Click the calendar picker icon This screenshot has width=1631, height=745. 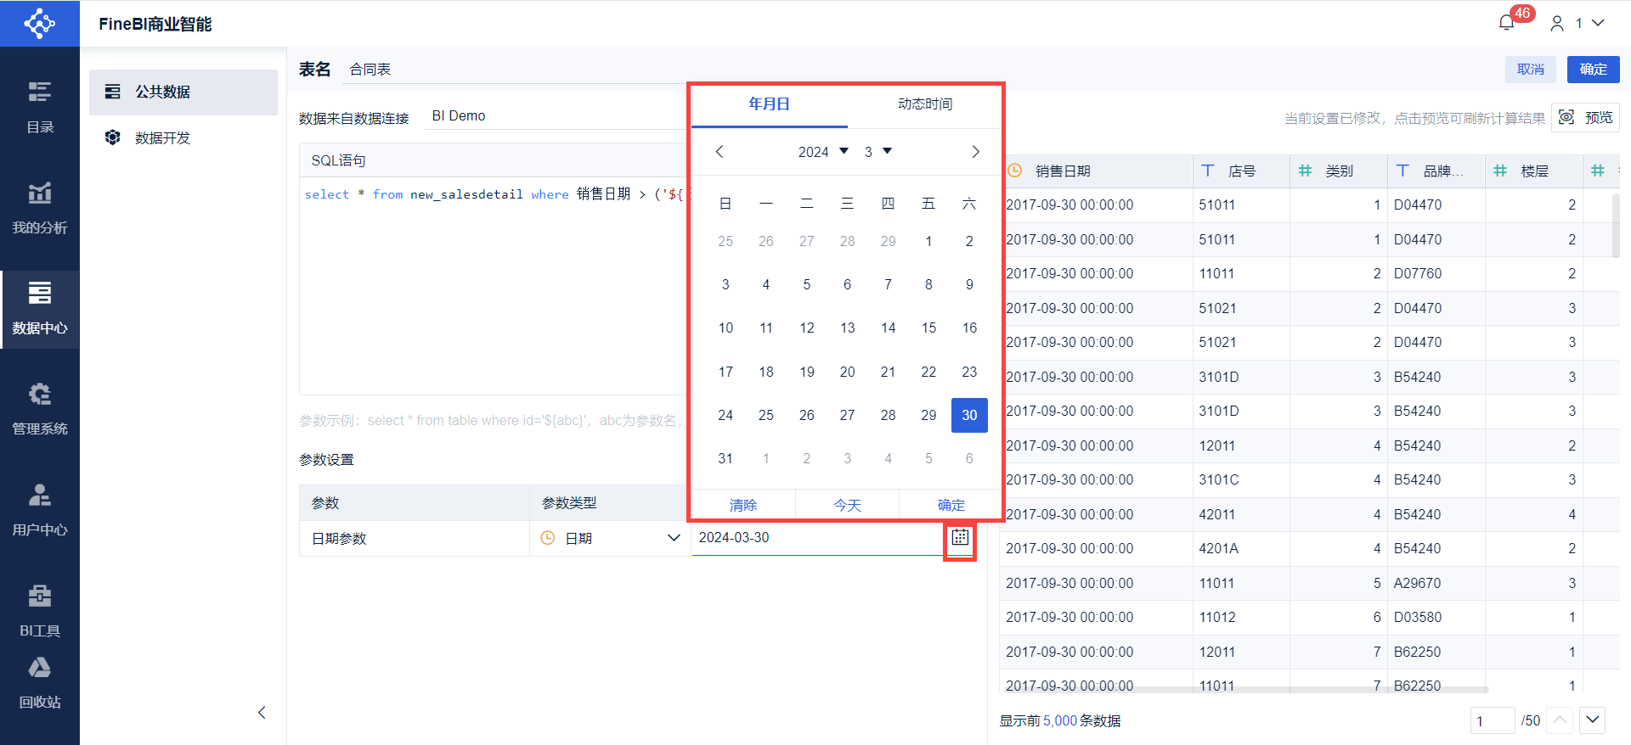[960, 537]
